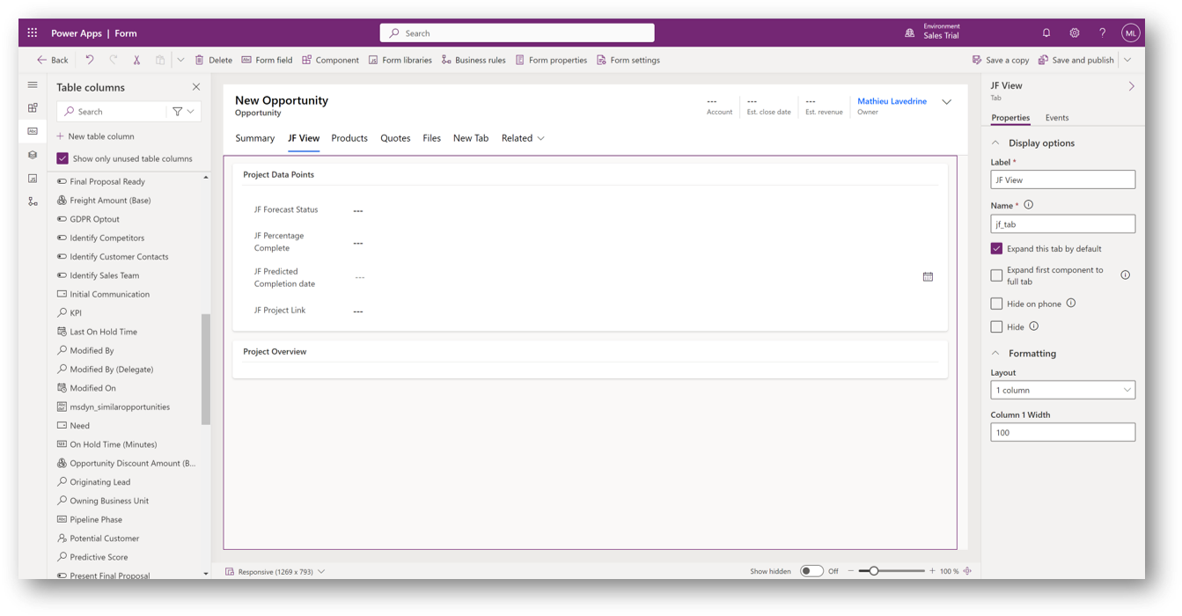
Task: Open the notifications bell icon
Action: point(1046,33)
